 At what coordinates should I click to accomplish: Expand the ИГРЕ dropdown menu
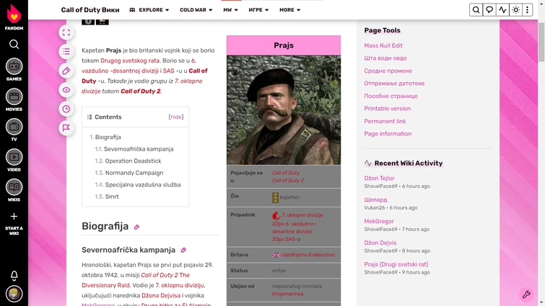(258, 9)
